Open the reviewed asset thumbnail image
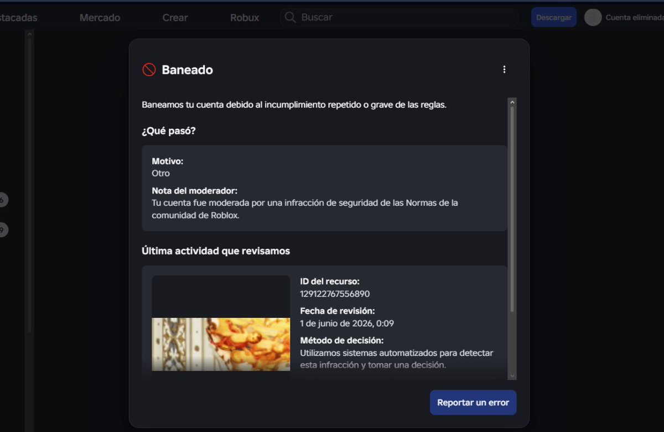Viewport: 664px width, 432px height. click(x=221, y=323)
